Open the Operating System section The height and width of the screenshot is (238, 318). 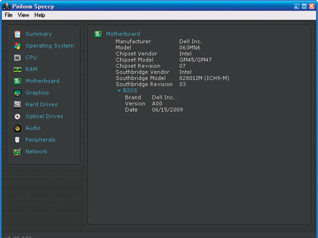pos(50,46)
